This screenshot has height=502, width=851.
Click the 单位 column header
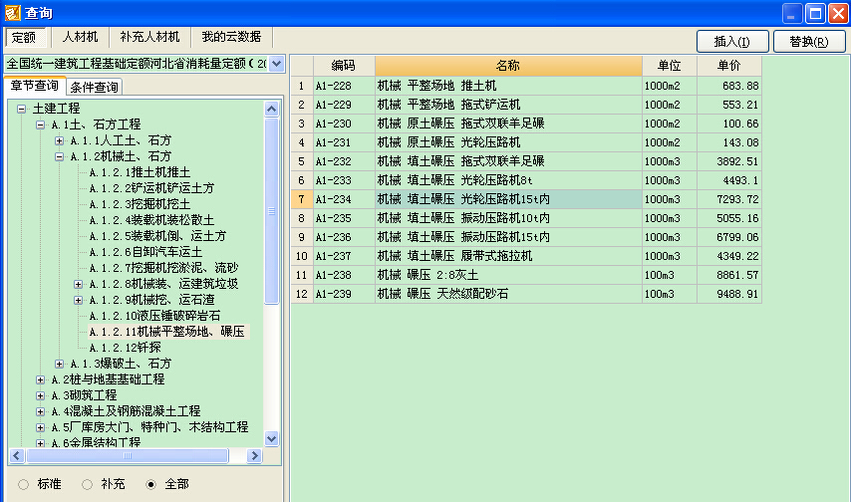670,66
